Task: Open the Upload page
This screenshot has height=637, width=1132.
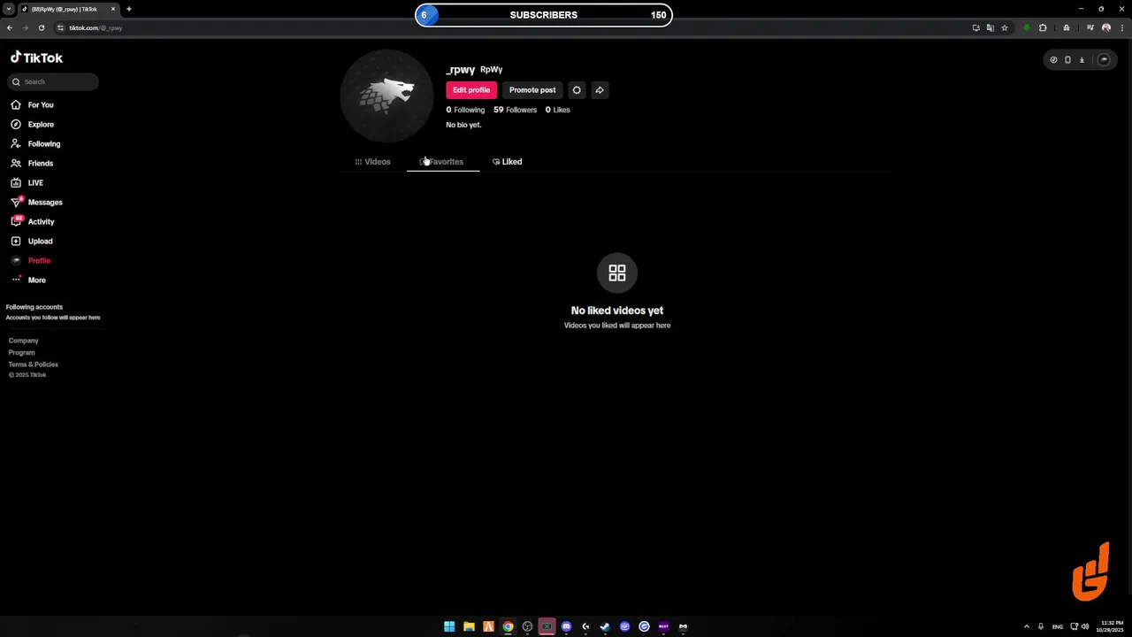Action: 32,241
